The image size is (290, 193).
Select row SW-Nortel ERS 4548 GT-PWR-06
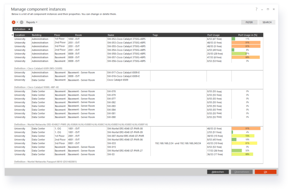click(x=138, y=140)
